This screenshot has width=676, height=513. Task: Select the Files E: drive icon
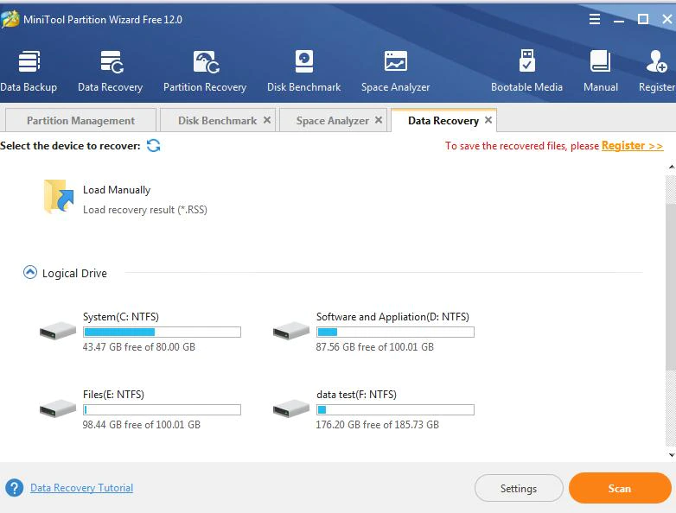[58, 408]
